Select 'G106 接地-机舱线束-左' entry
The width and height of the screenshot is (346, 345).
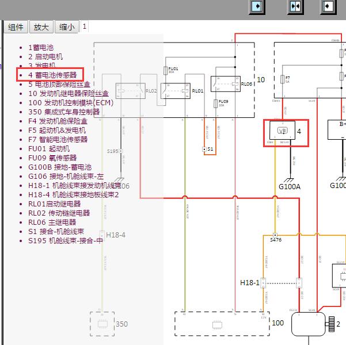tap(66, 177)
